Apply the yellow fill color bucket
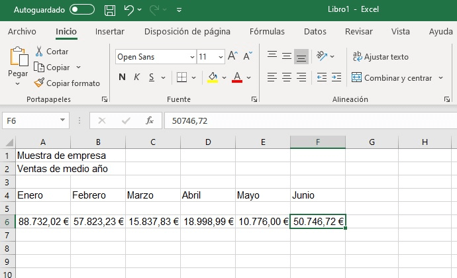This screenshot has height=278, width=457. (x=213, y=77)
